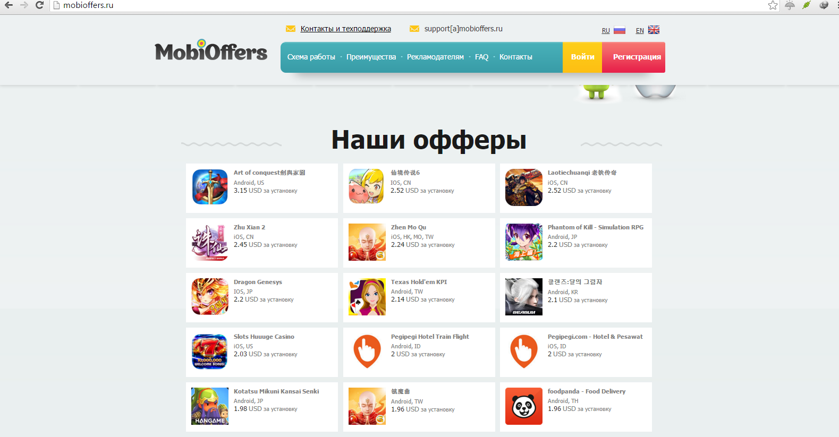839x437 pixels.
Task: Click the 2.03 USD за установку price
Action: click(266, 354)
